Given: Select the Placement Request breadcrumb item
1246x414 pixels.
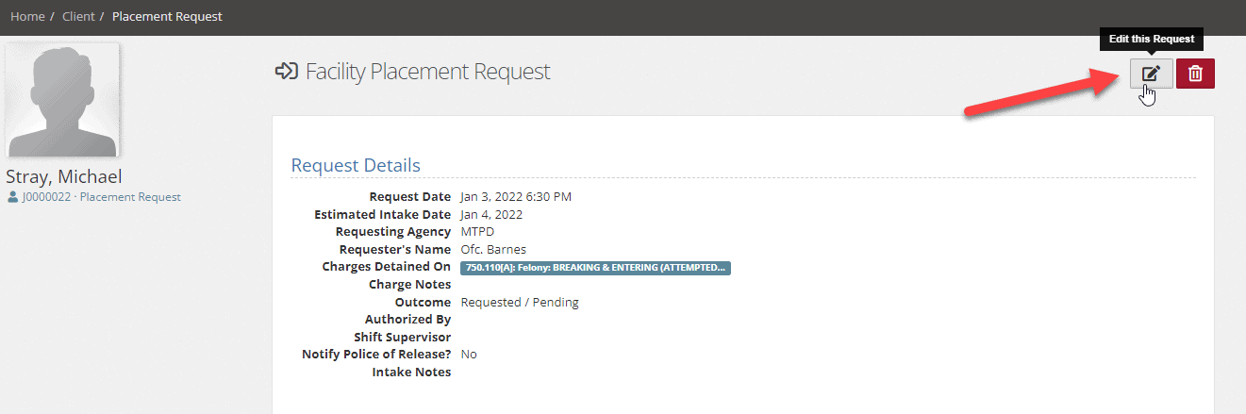Looking at the screenshot, I should (167, 17).
